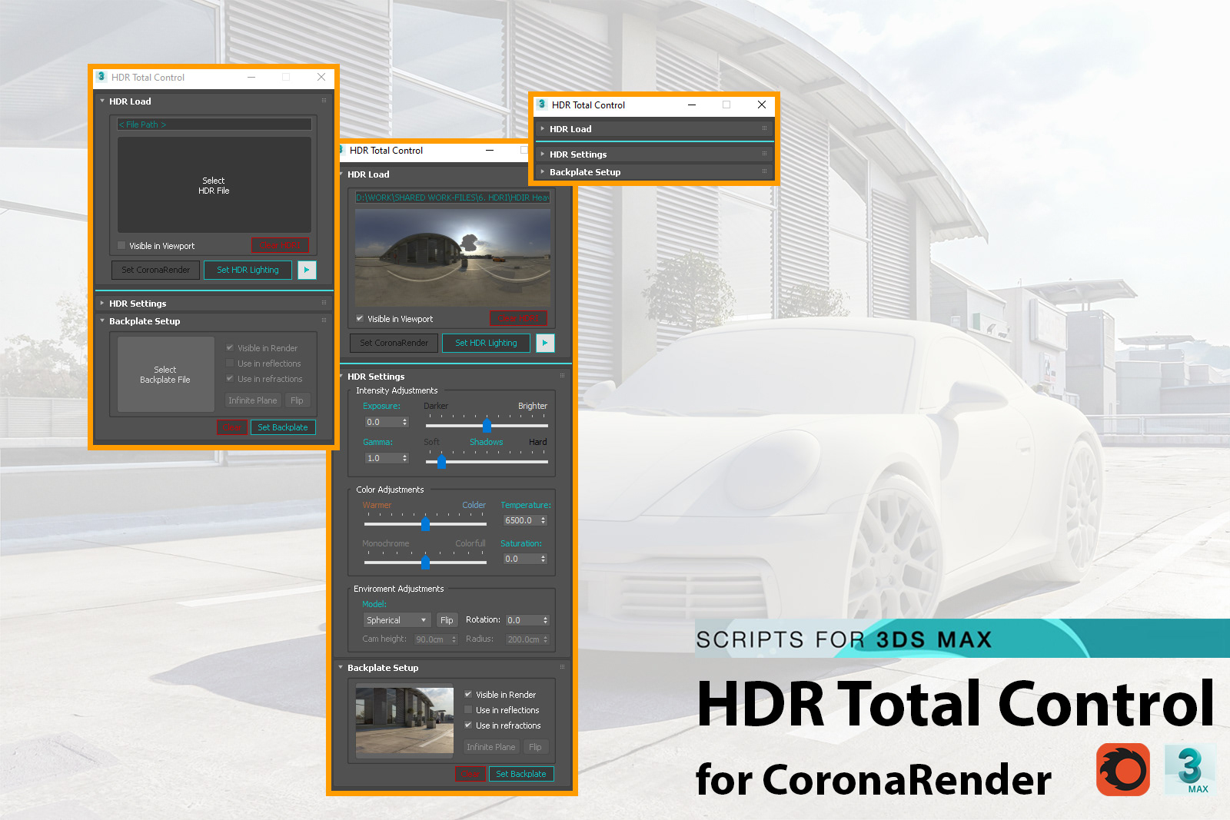This screenshot has width=1230, height=820.
Task: Click the 3ds Max title icon in the top-right window
Action: pos(542,105)
